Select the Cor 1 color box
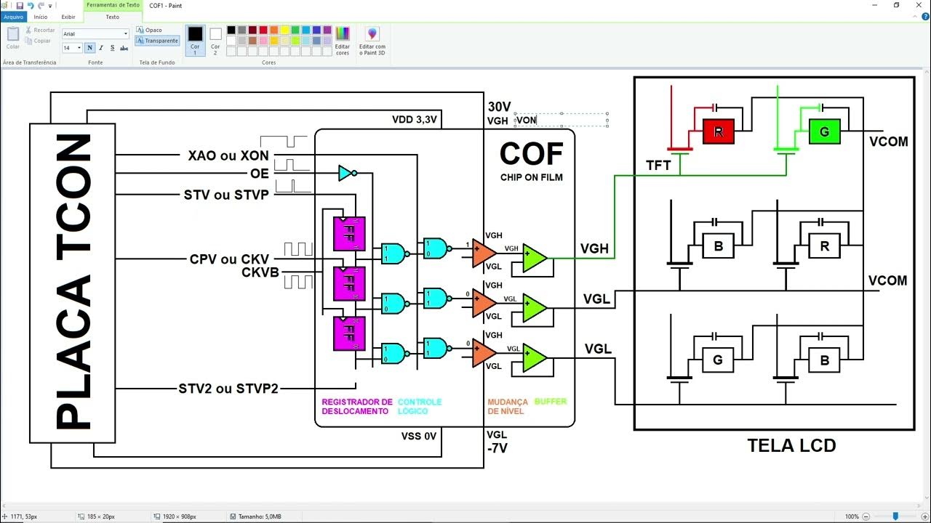Image resolution: width=931 pixels, height=523 pixels. [x=195, y=40]
